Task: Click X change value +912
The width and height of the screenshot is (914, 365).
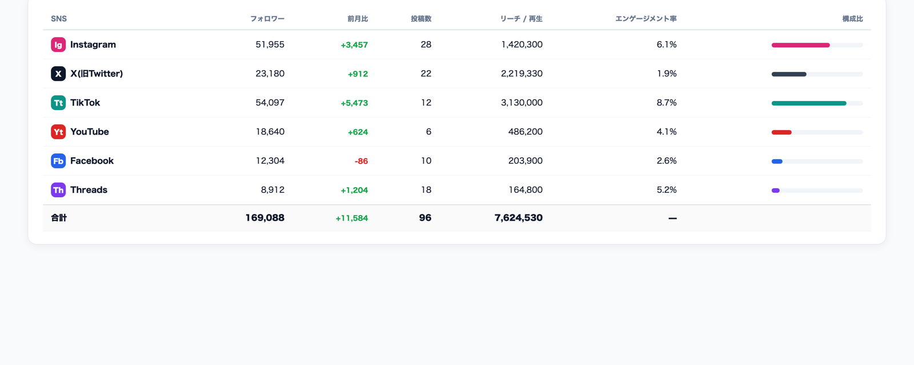Action: [358, 74]
